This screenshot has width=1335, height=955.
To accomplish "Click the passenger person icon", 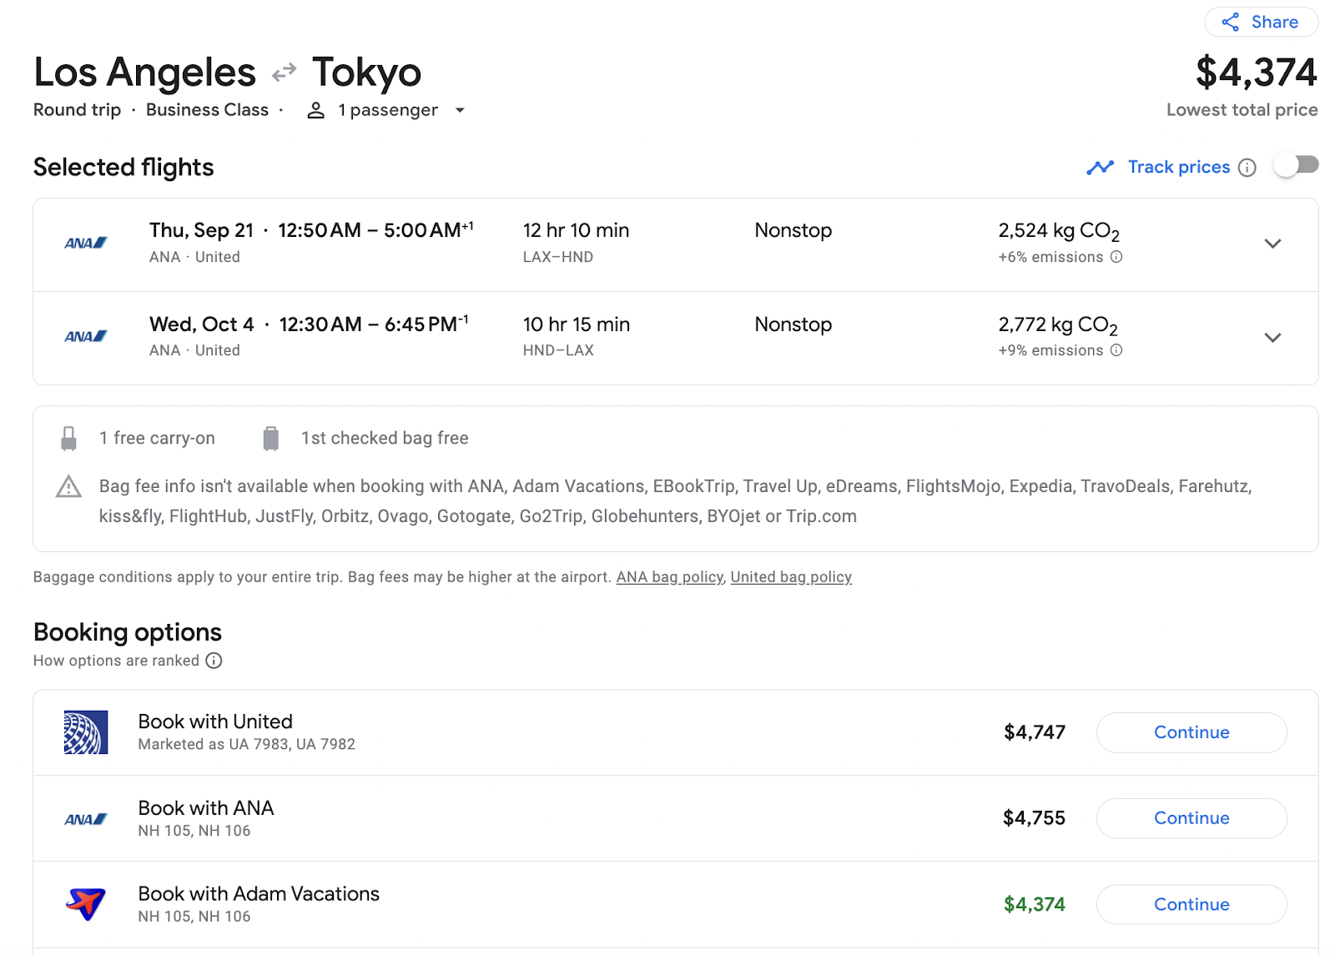I will [x=315, y=110].
